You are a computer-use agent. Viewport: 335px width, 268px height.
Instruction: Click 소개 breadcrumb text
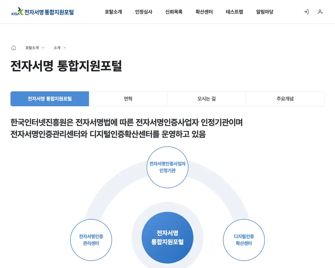coord(57,48)
